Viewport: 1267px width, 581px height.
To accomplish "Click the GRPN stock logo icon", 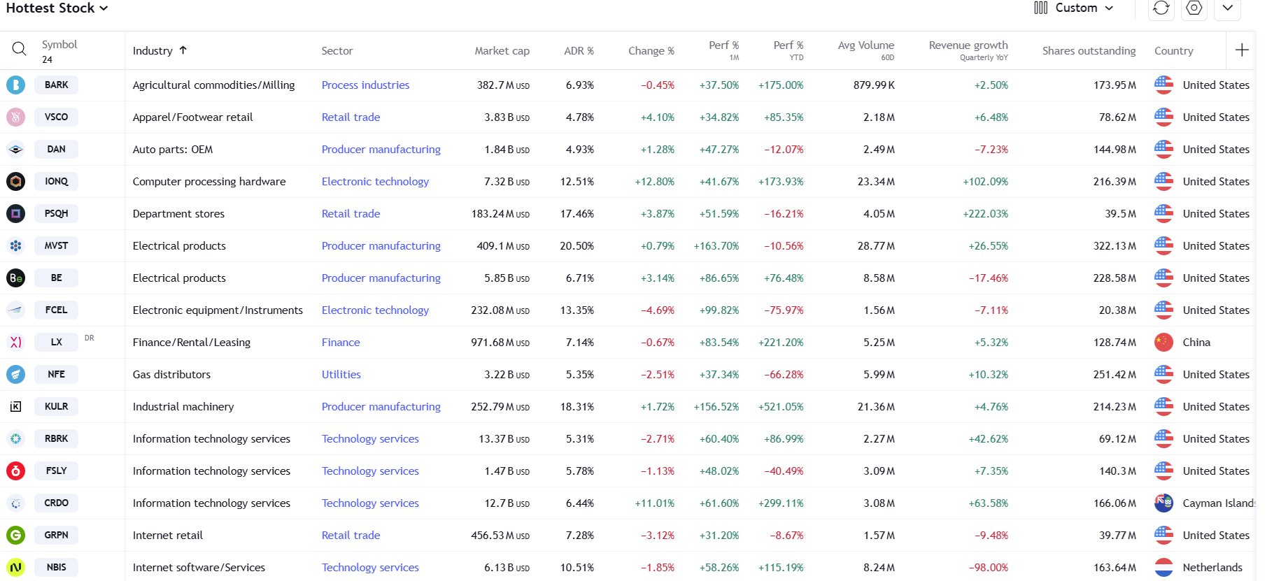I will 15,536.
